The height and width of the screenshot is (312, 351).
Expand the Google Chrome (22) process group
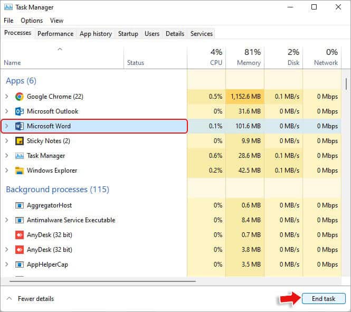(7, 97)
